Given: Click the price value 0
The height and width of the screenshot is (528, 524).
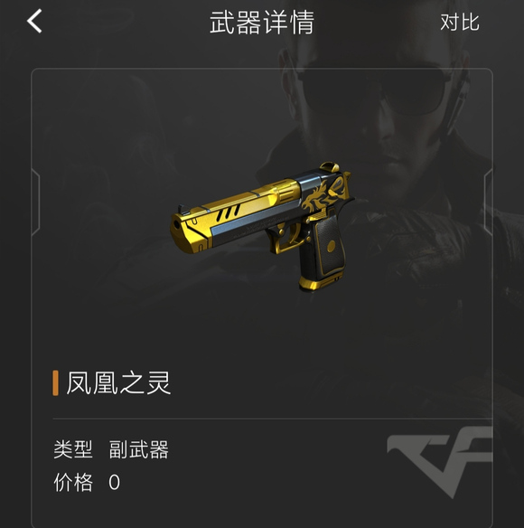Looking at the screenshot, I should [x=114, y=482].
